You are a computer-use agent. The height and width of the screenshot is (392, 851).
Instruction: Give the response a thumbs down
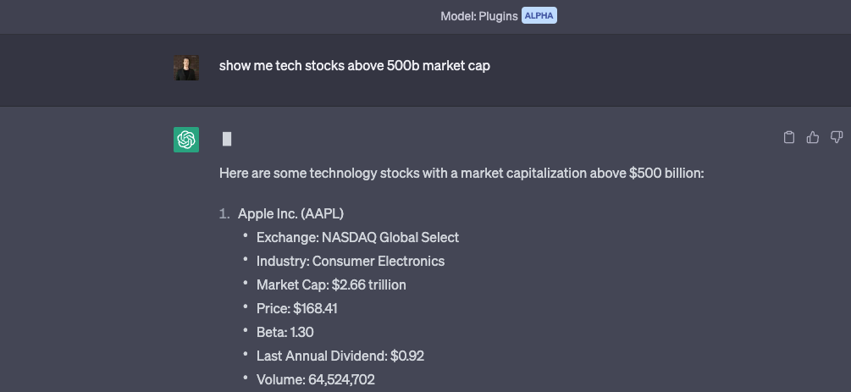pos(837,137)
